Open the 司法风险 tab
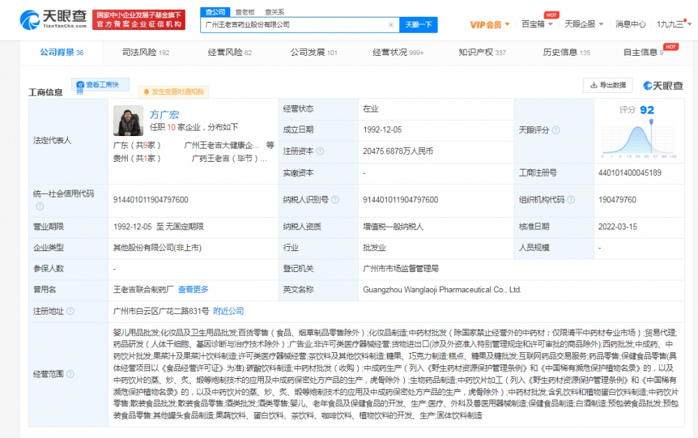 point(146,52)
